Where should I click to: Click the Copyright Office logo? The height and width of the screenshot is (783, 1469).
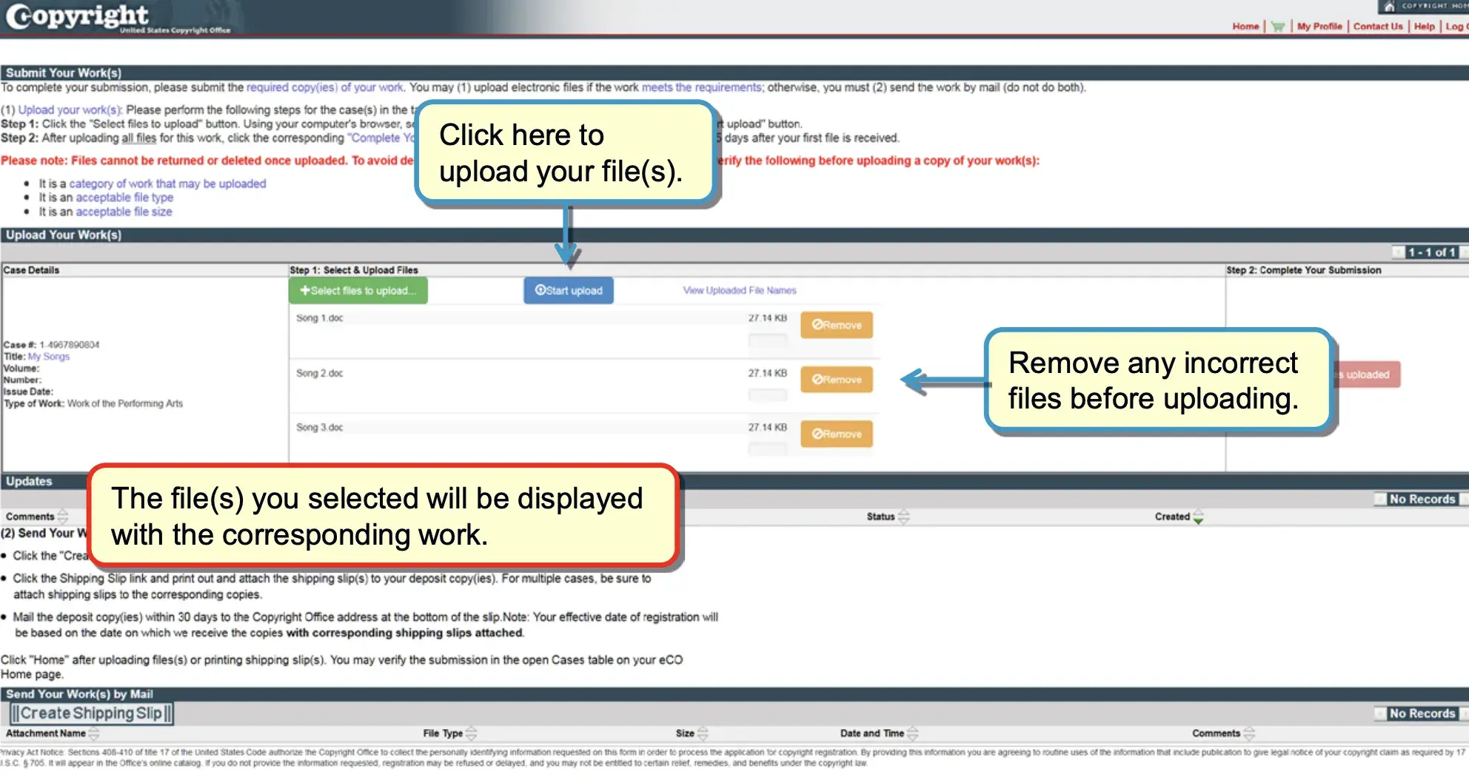(118, 18)
